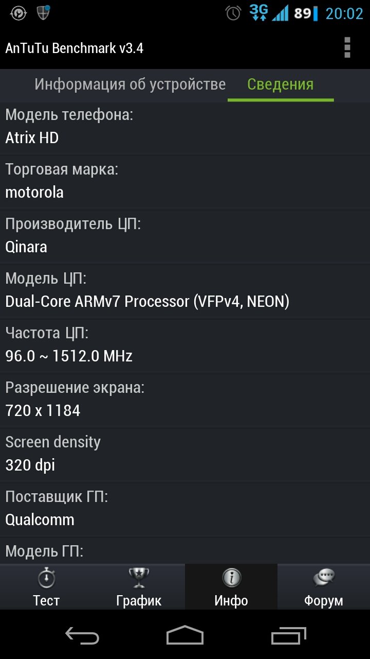Image resolution: width=370 pixels, height=659 pixels.
Task: Select the Инфо info icon
Action: [231, 579]
